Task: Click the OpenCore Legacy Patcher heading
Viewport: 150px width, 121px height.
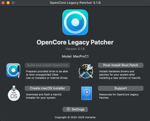Action: [75, 42]
